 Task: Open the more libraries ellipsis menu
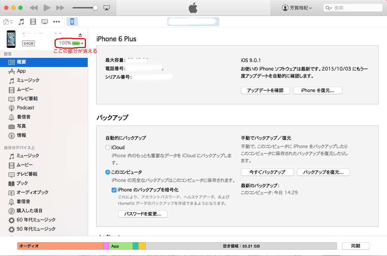57,22
